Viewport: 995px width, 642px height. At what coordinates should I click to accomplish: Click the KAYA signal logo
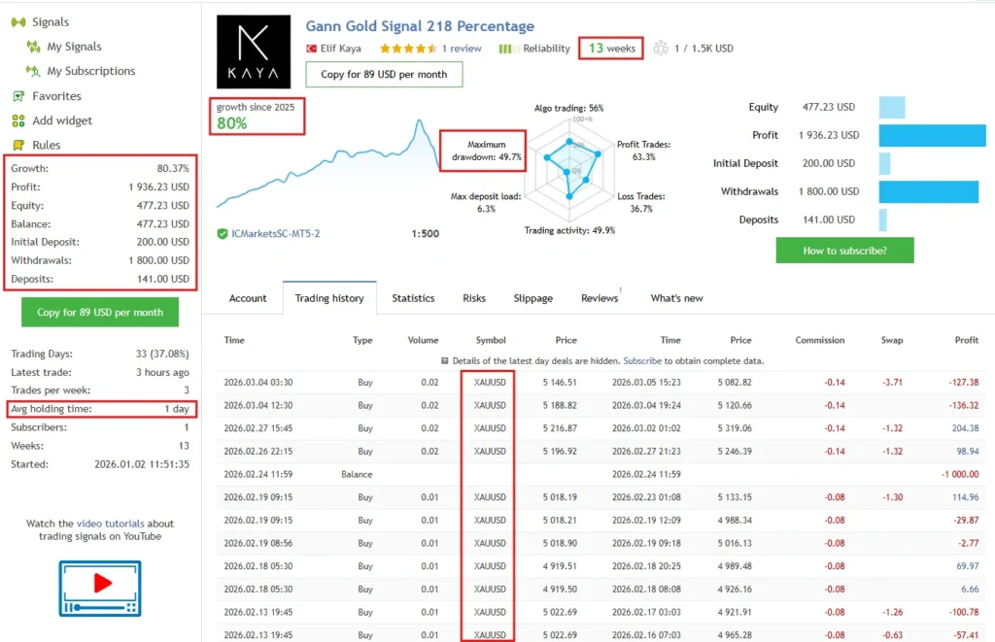click(254, 51)
